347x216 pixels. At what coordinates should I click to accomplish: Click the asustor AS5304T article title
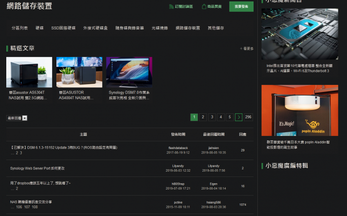tap(28, 95)
